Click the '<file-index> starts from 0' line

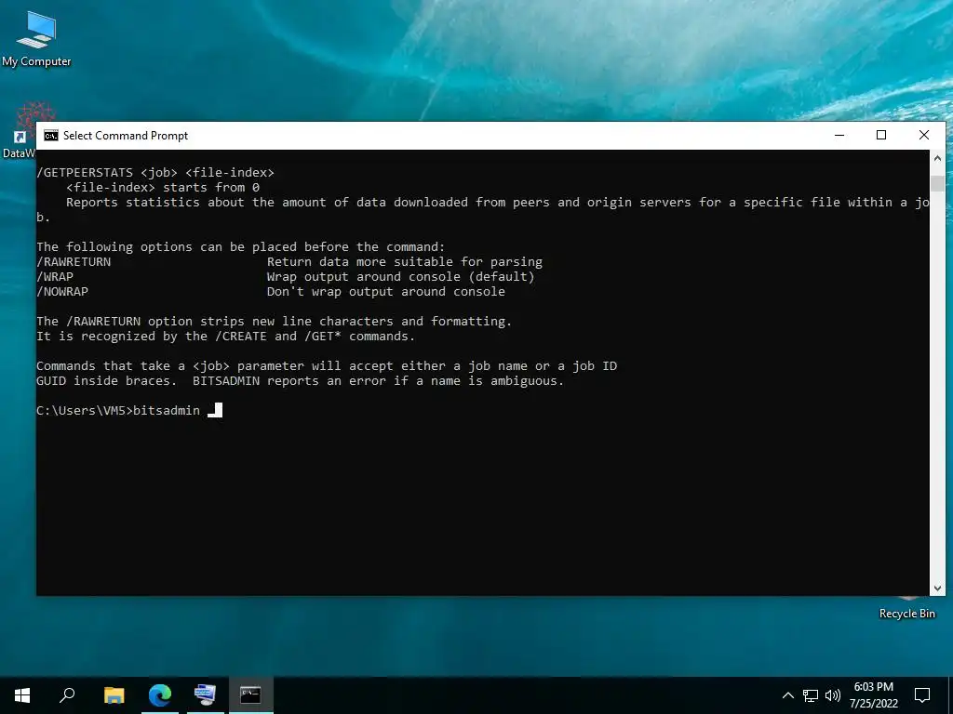(x=163, y=188)
